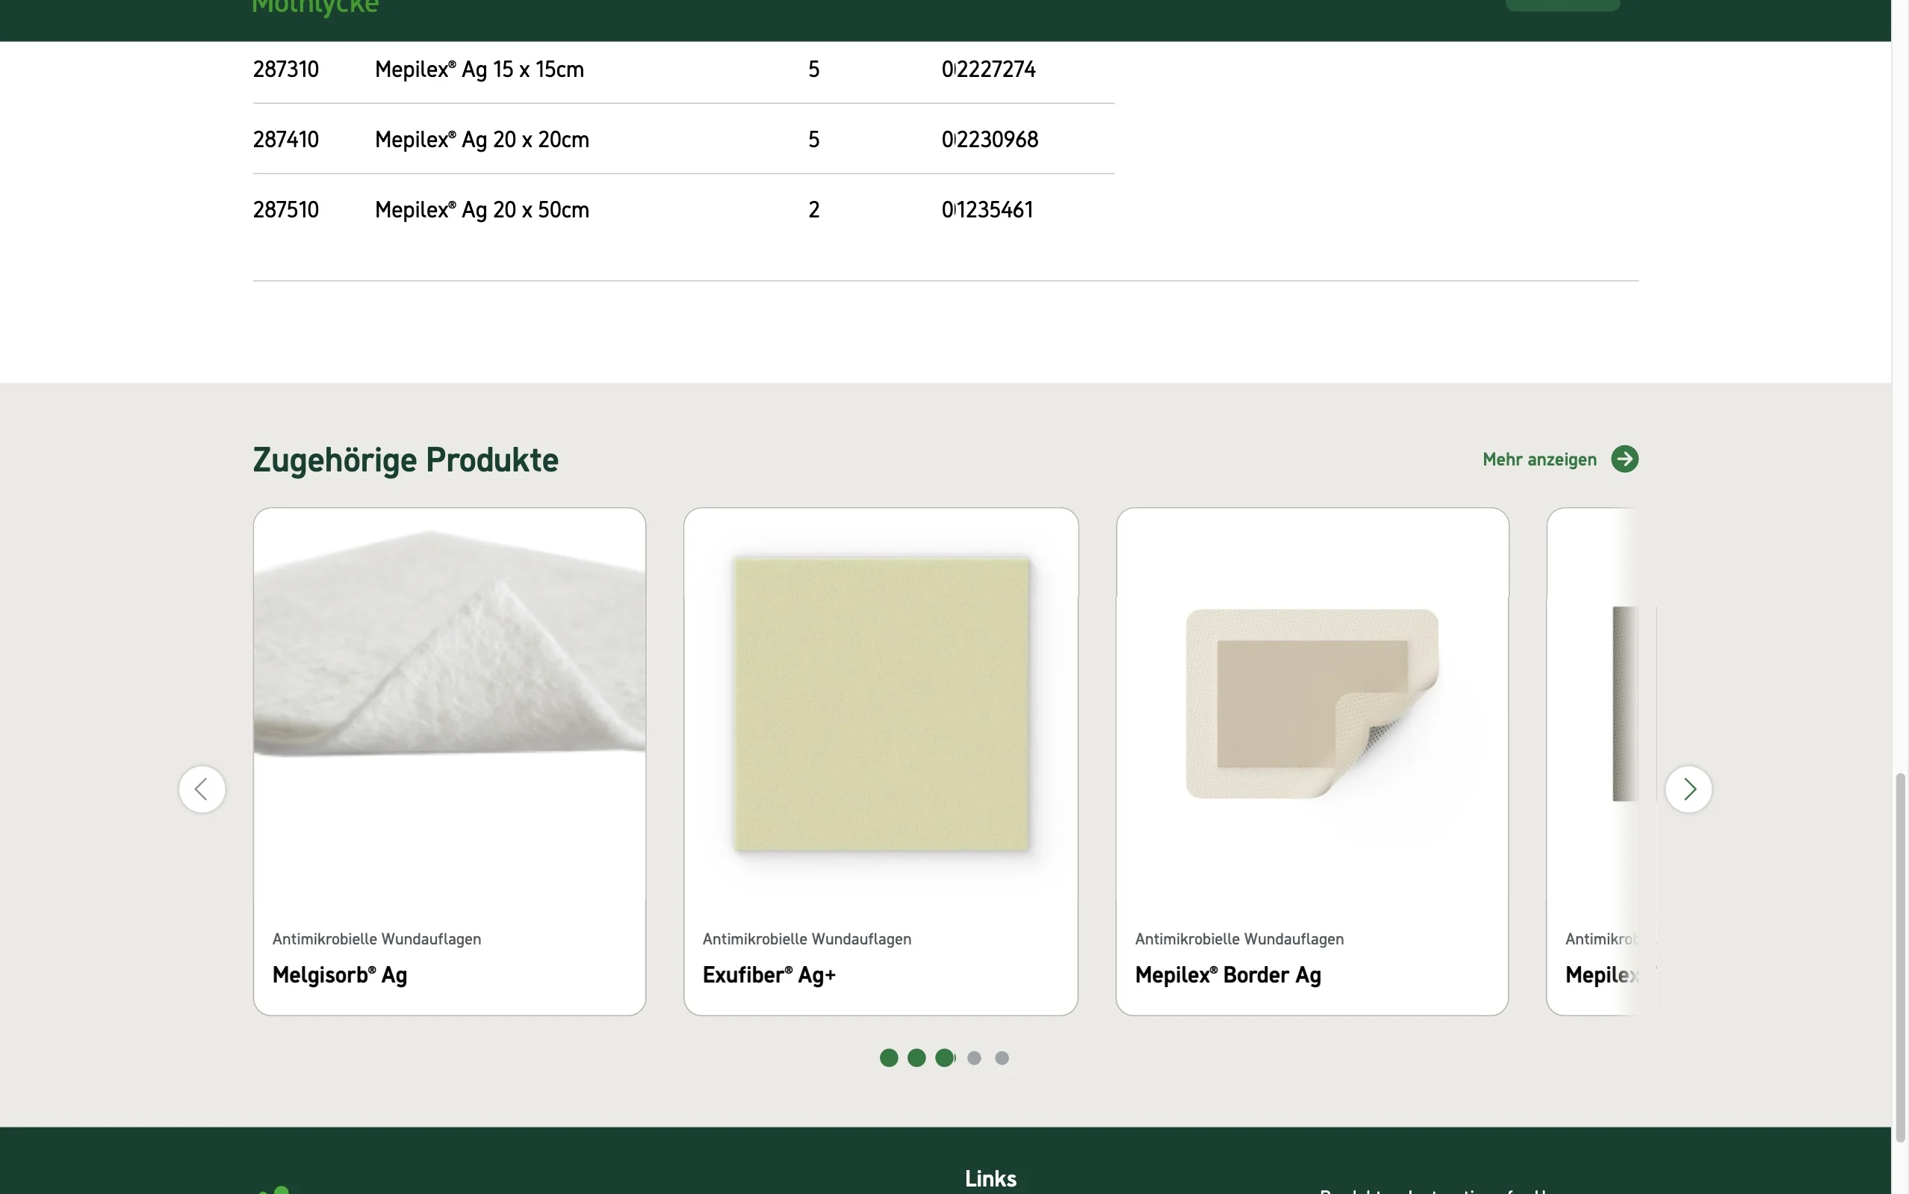1909x1194 pixels.
Task: Click quantity 2 in 20 x 50cm row
Action: point(813,210)
